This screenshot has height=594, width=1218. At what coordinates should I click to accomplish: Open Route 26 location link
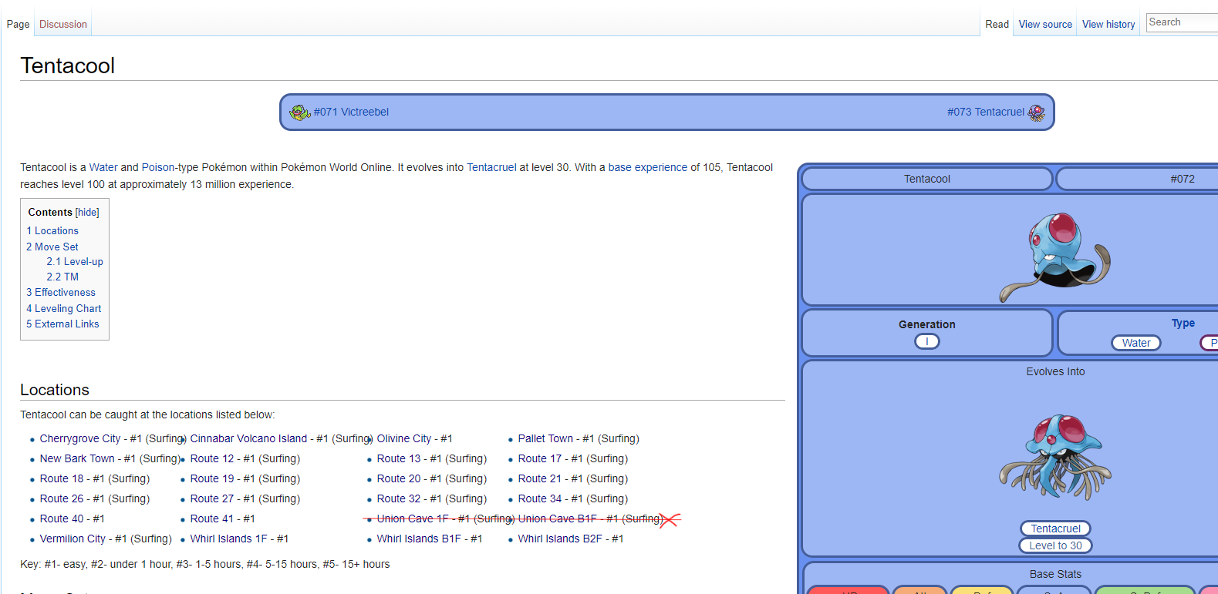coord(62,498)
